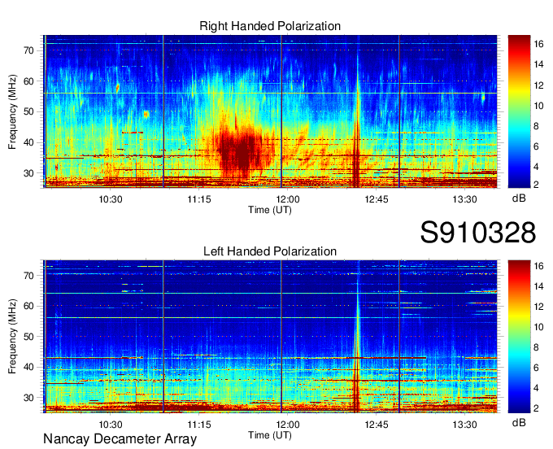Click the 16 value on the Right Handed colorbar
553x449 pixels.
538,44
